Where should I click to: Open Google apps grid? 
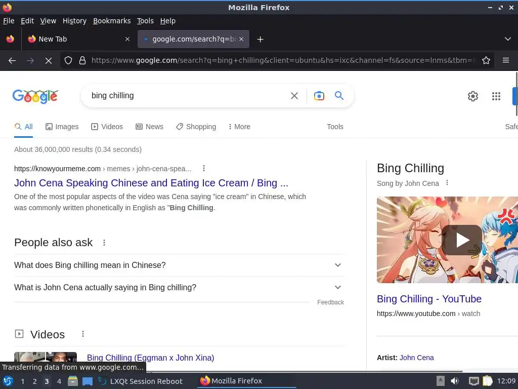(496, 96)
